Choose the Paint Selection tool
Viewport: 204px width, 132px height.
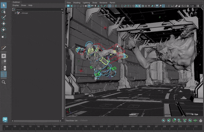pos(4,18)
